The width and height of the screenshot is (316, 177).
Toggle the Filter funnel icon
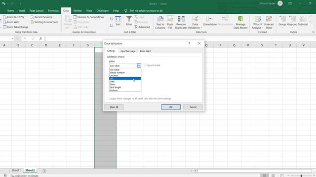tap(129, 21)
